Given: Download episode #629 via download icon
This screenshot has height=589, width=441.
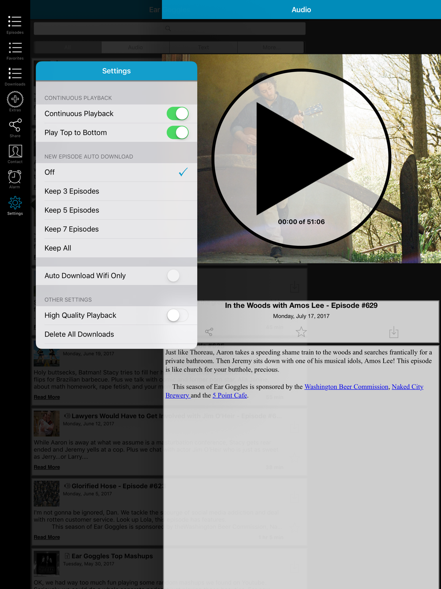Looking at the screenshot, I should click(x=394, y=332).
